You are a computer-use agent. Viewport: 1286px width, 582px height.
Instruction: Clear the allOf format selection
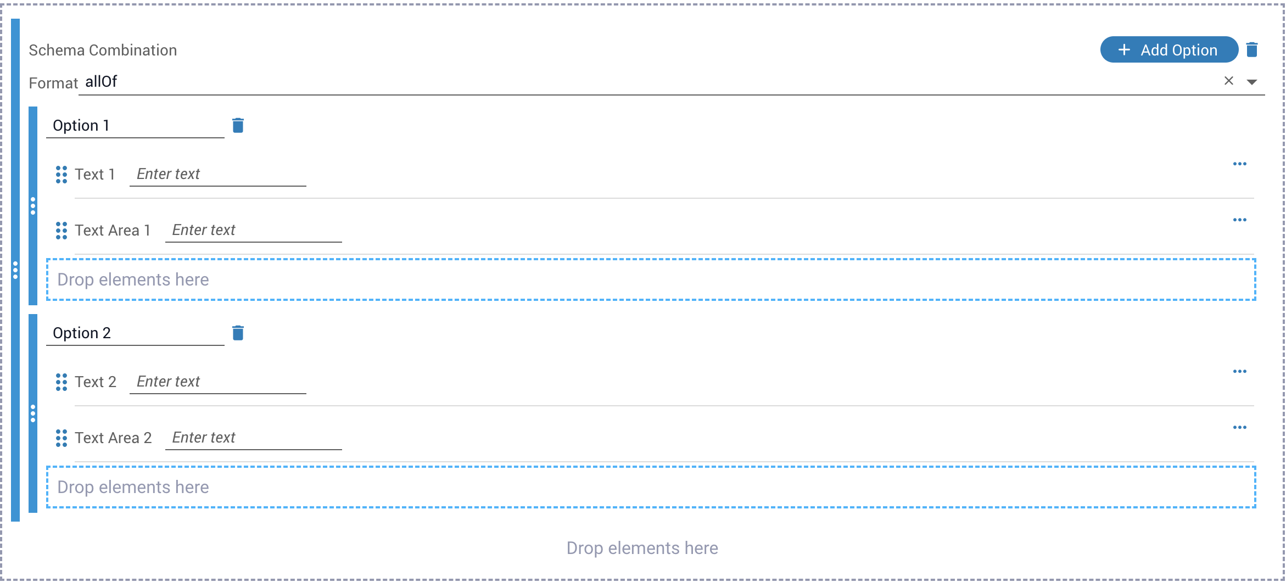1229,81
